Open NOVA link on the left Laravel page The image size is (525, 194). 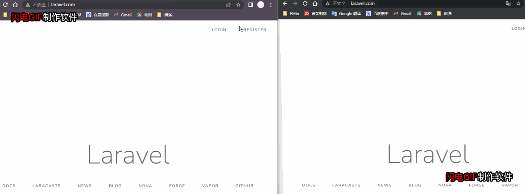145,186
